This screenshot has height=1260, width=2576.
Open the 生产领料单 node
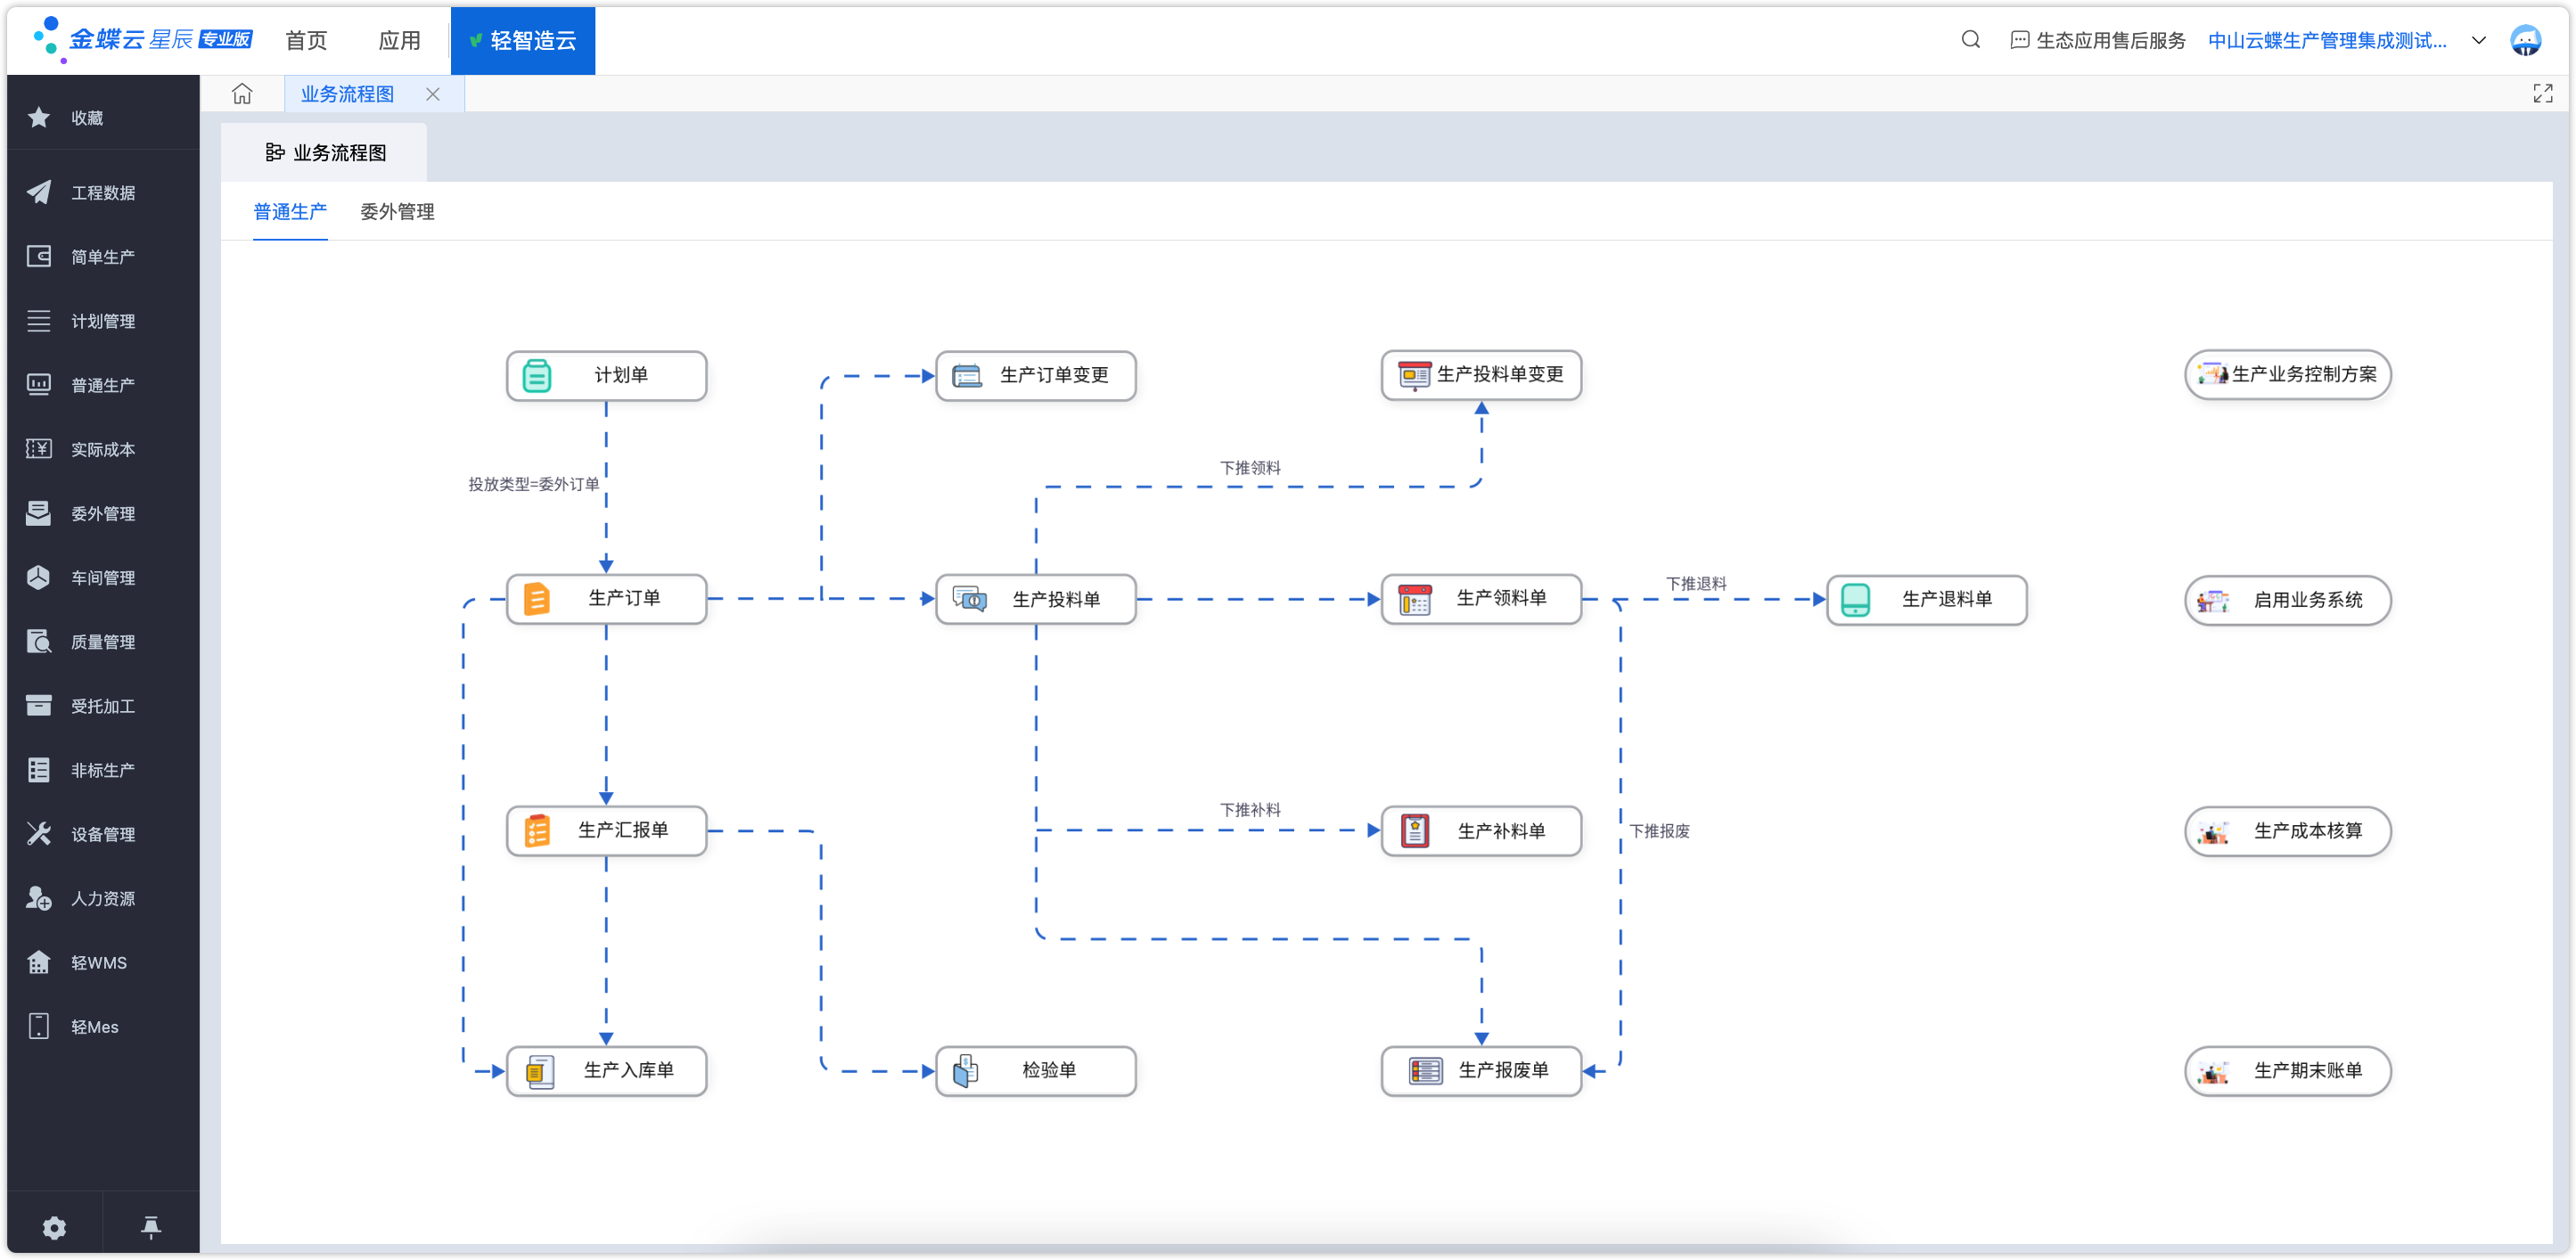[1481, 598]
